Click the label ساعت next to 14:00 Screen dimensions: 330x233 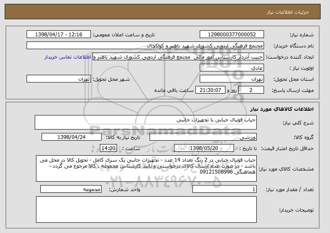coord(131,148)
